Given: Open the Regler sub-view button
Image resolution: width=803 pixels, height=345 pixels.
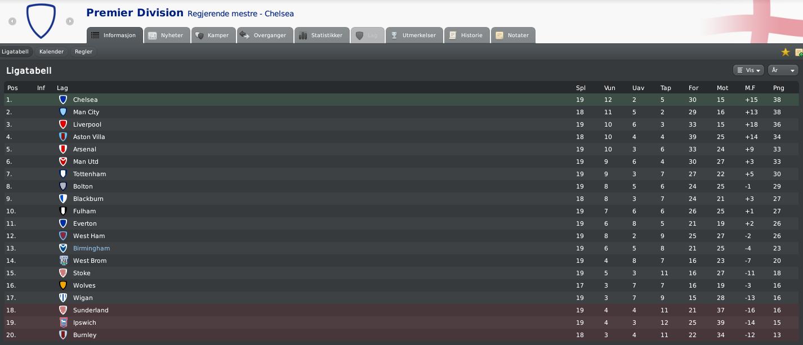Looking at the screenshot, I should click(83, 51).
